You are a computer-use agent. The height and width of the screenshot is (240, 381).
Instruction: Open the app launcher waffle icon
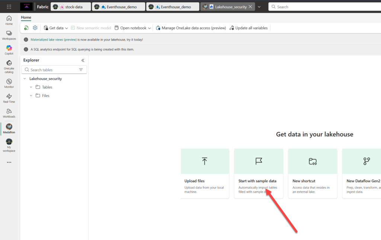coord(9,7)
